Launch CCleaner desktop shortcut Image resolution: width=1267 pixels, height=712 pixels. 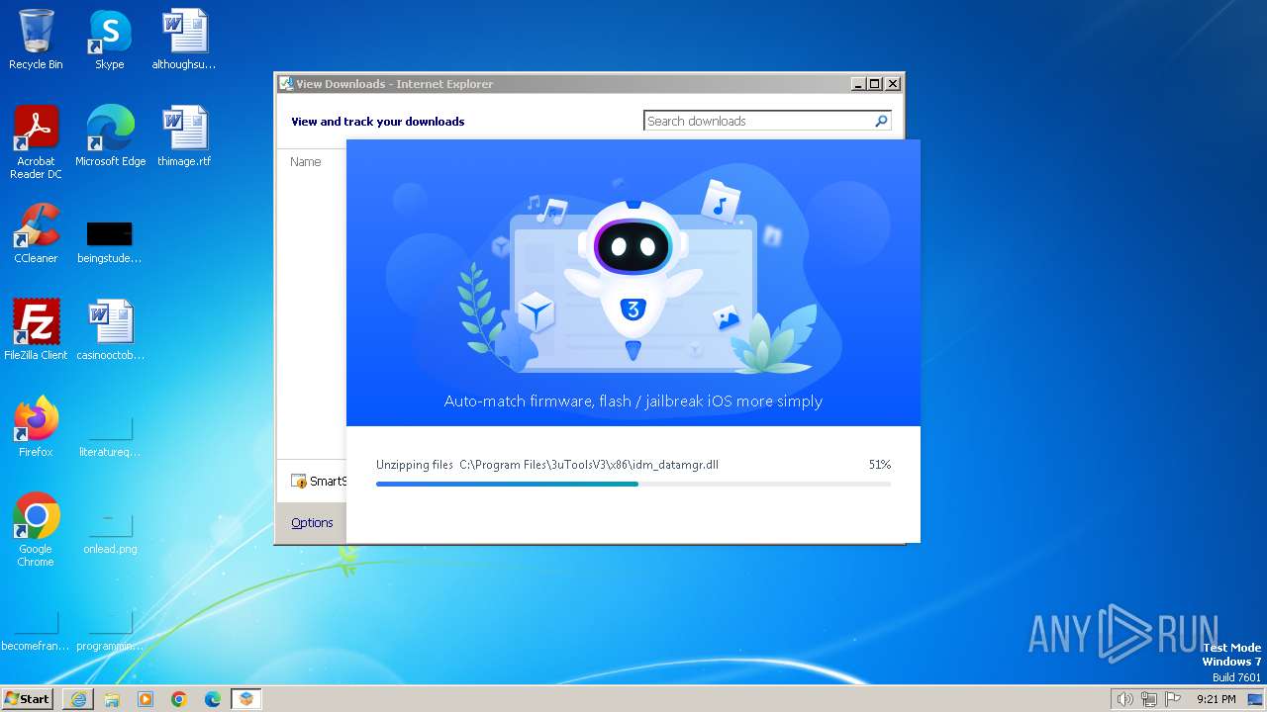tap(36, 233)
